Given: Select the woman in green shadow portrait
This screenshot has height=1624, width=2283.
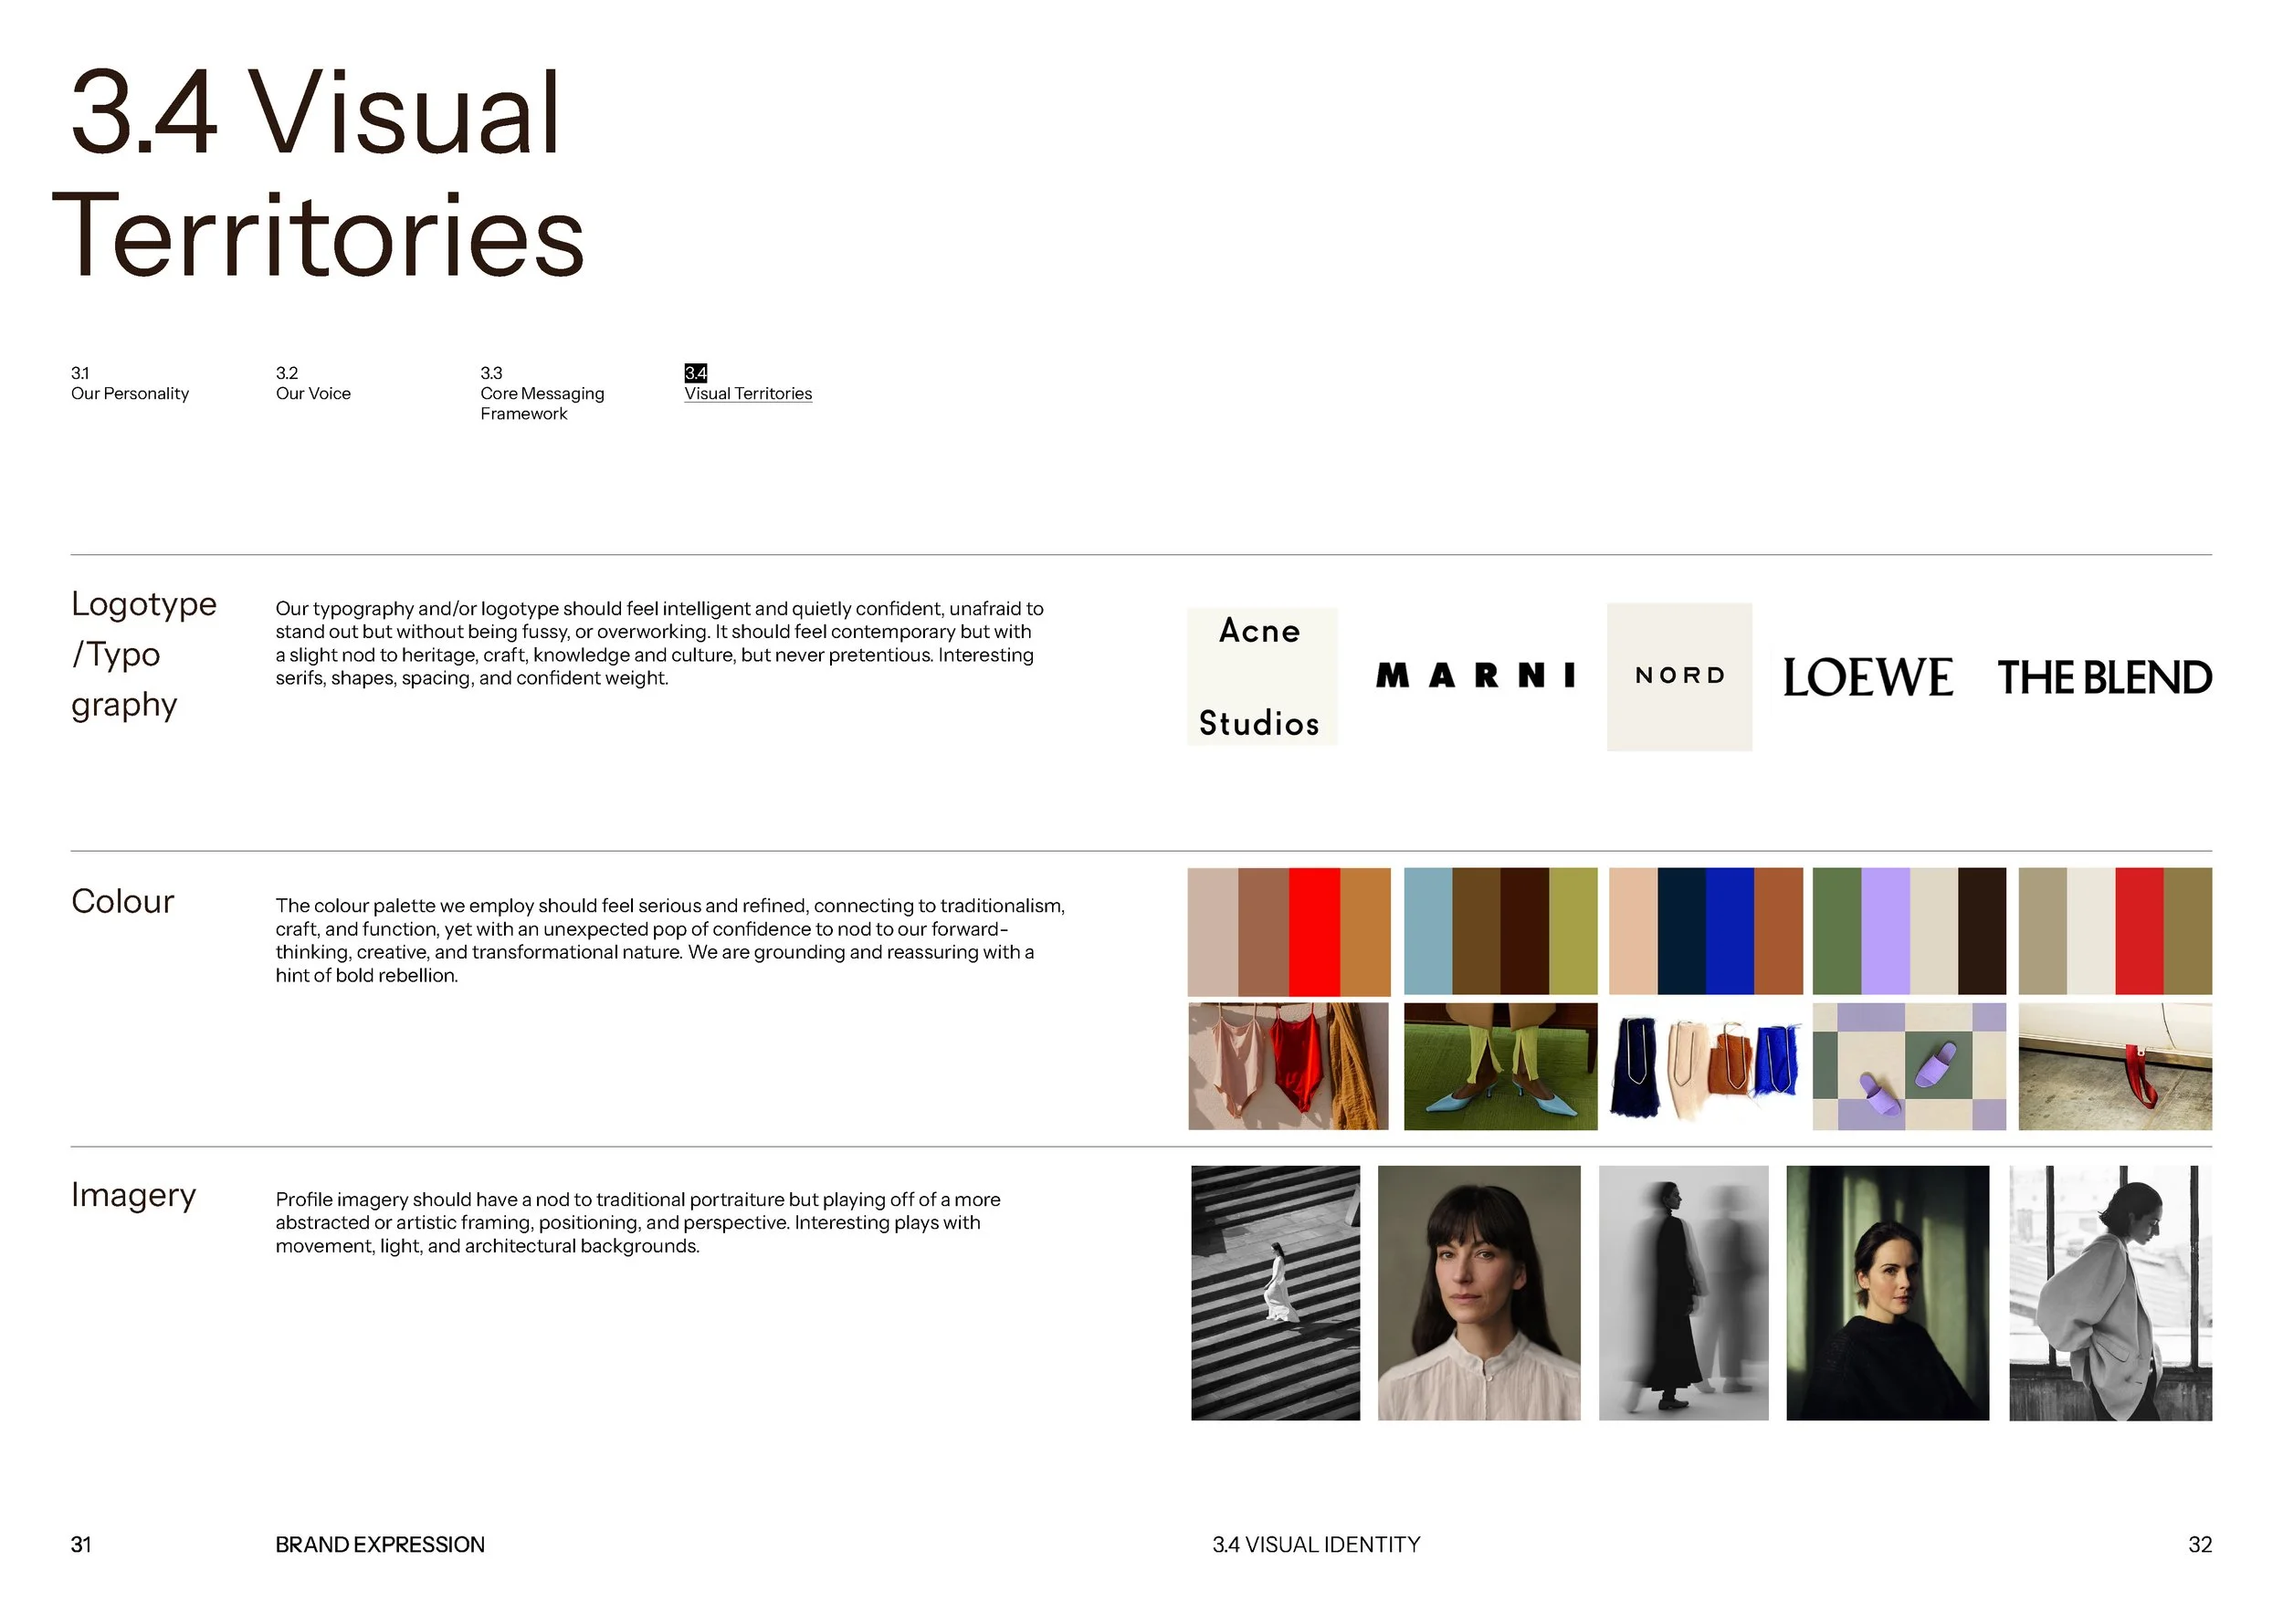Looking at the screenshot, I should click(x=1888, y=1293).
